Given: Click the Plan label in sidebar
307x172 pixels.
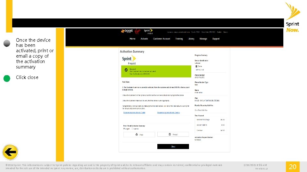Looking at the screenshot, I should pyautogui.click(x=196, y=98).
